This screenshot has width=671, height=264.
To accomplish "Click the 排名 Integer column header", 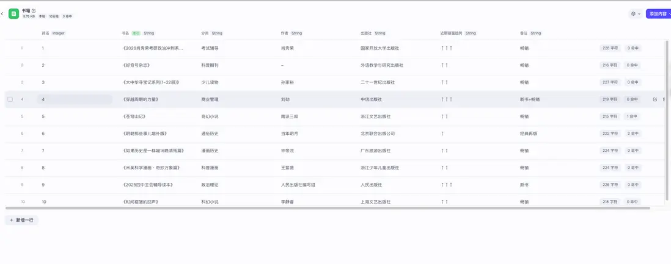I will click(53, 34).
